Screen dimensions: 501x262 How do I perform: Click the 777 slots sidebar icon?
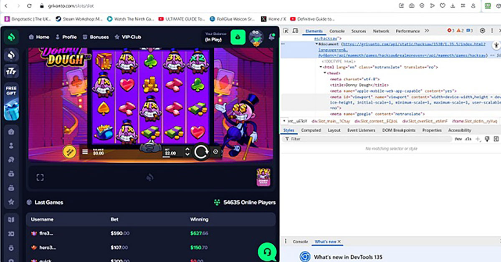pos(12,71)
